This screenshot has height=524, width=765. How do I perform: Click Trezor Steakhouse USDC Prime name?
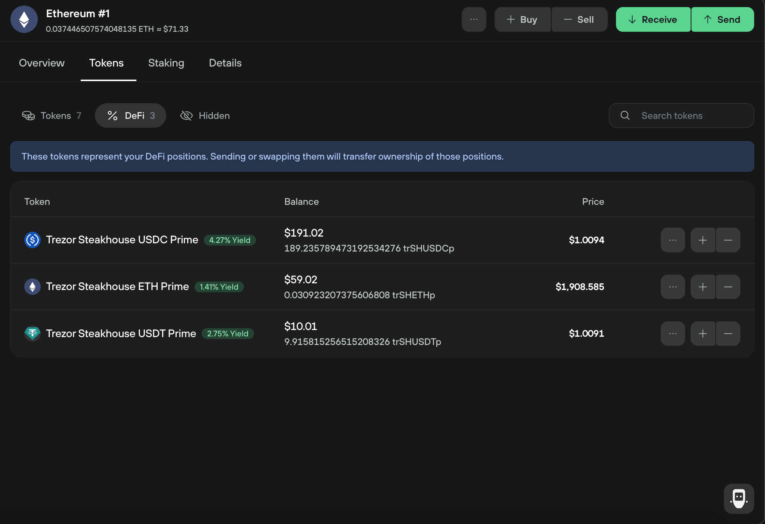(122, 240)
